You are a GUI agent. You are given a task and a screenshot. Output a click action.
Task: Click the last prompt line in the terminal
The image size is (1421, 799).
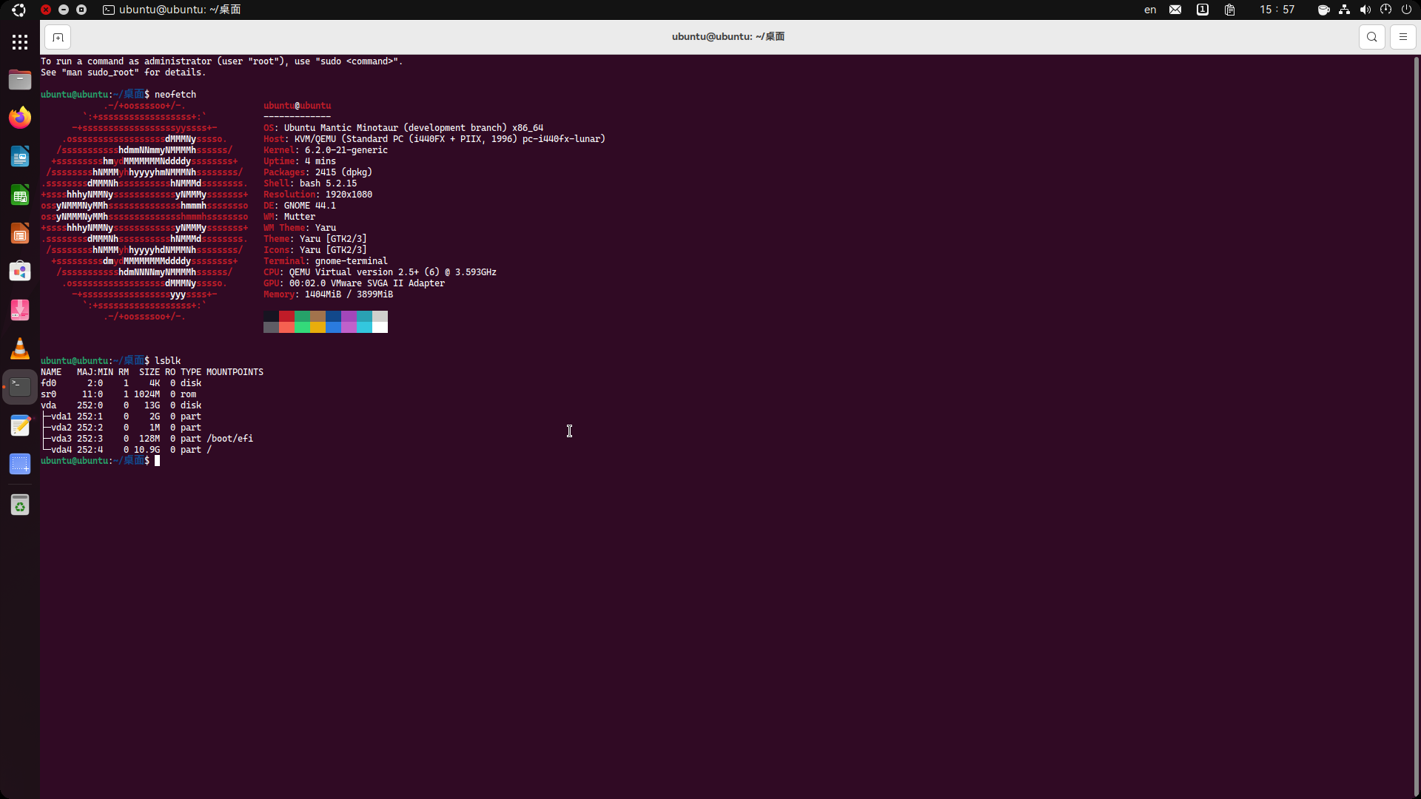tap(100, 461)
